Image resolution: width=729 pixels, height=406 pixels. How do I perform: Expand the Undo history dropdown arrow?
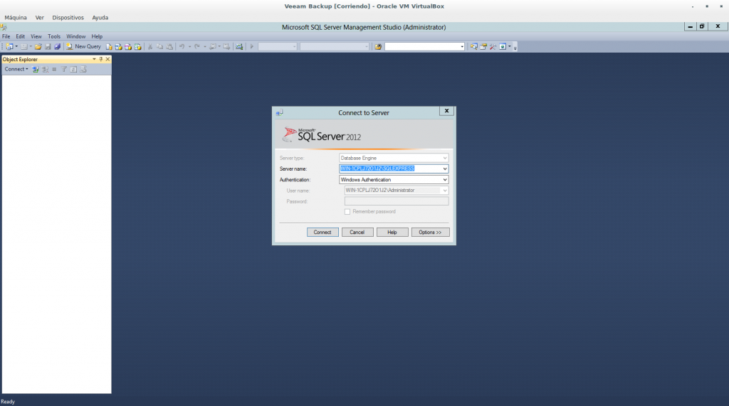tap(189, 46)
